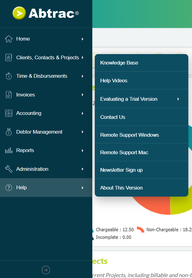This screenshot has width=192, height=278.
Task: Click Non-Chargeable orange legend swatch
Action: pos(140,229)
